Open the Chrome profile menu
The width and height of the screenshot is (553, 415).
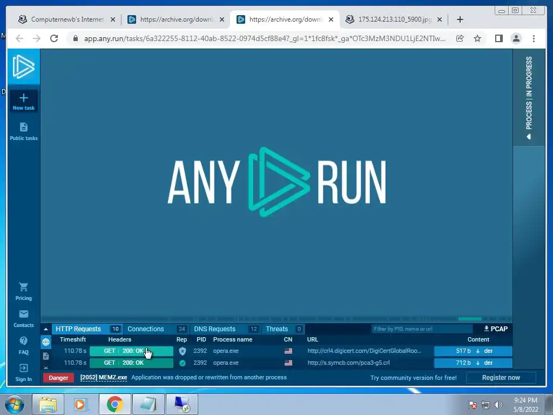[516, 38]
